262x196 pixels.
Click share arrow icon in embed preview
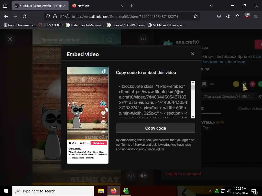103,132
